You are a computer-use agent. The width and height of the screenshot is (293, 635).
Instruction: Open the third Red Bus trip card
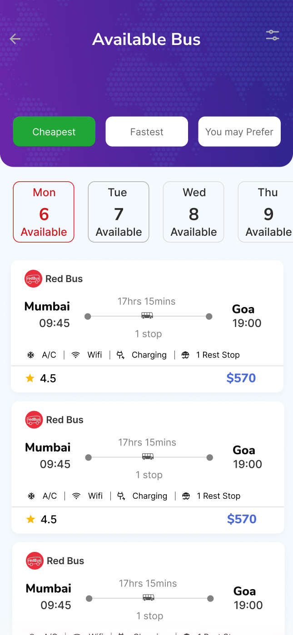pos(148,590)
